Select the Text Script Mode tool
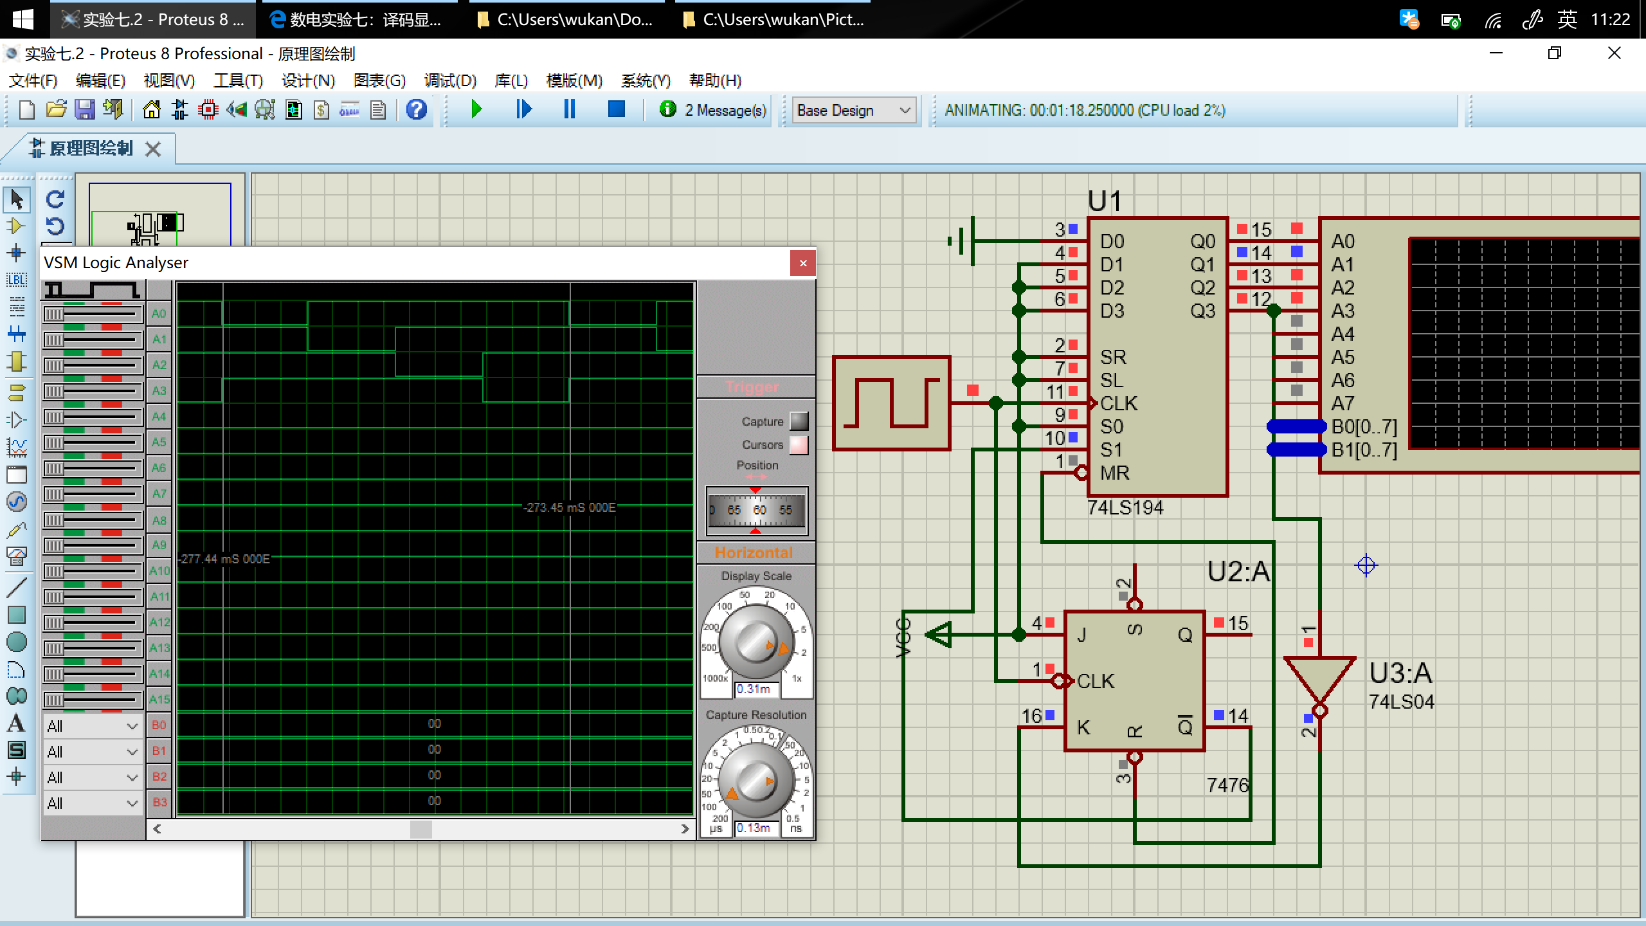Image resolution: width=1646 pixels, height=926 pixels. (17, 307)
